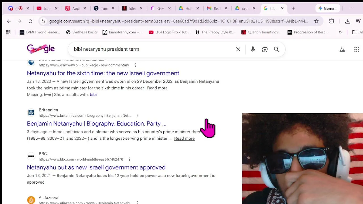
Task: Open more options for BBC result
Action: tap(129, 160)
